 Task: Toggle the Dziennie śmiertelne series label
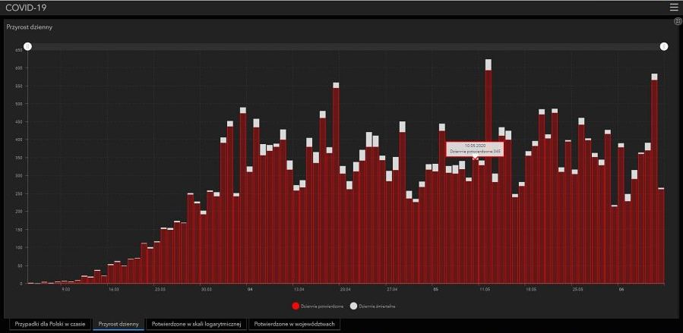click(x=378, y=306)
